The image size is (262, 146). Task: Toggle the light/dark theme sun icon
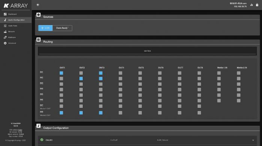coord(38,4)
